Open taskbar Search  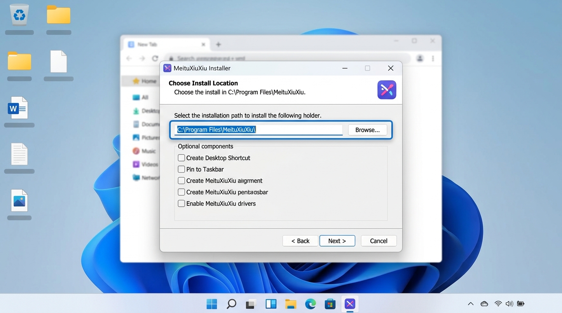click(x=231, y=304)
